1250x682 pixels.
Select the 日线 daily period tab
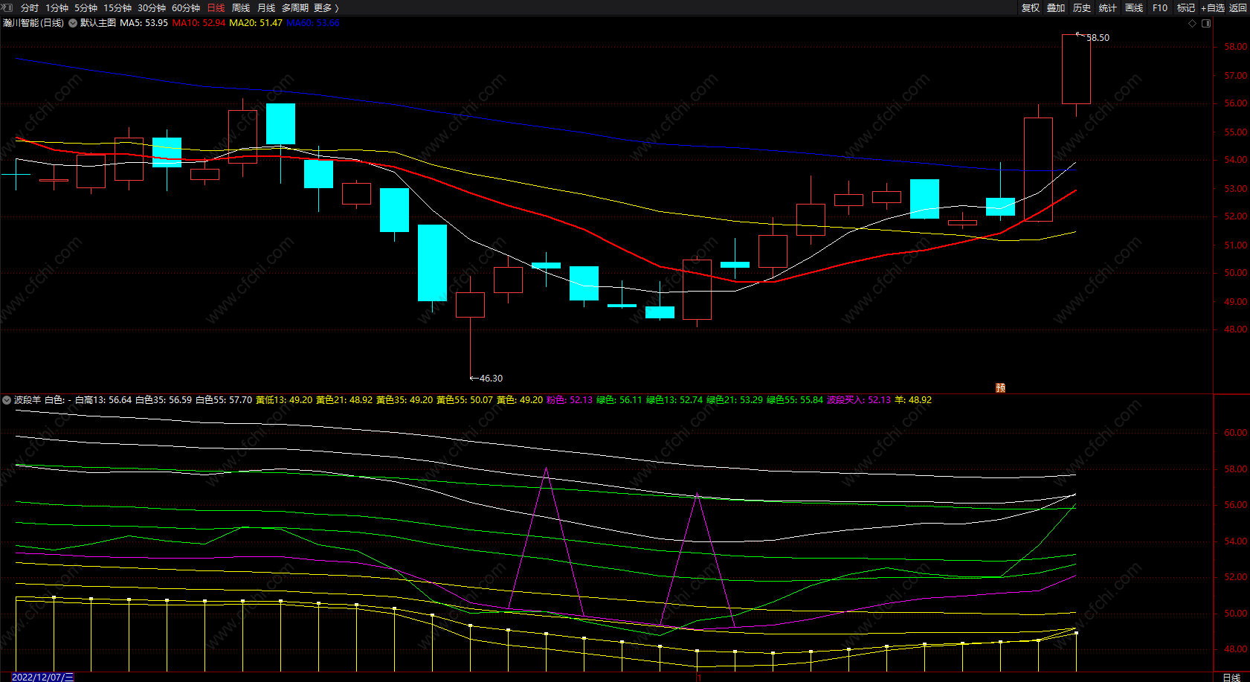(216, 7)
